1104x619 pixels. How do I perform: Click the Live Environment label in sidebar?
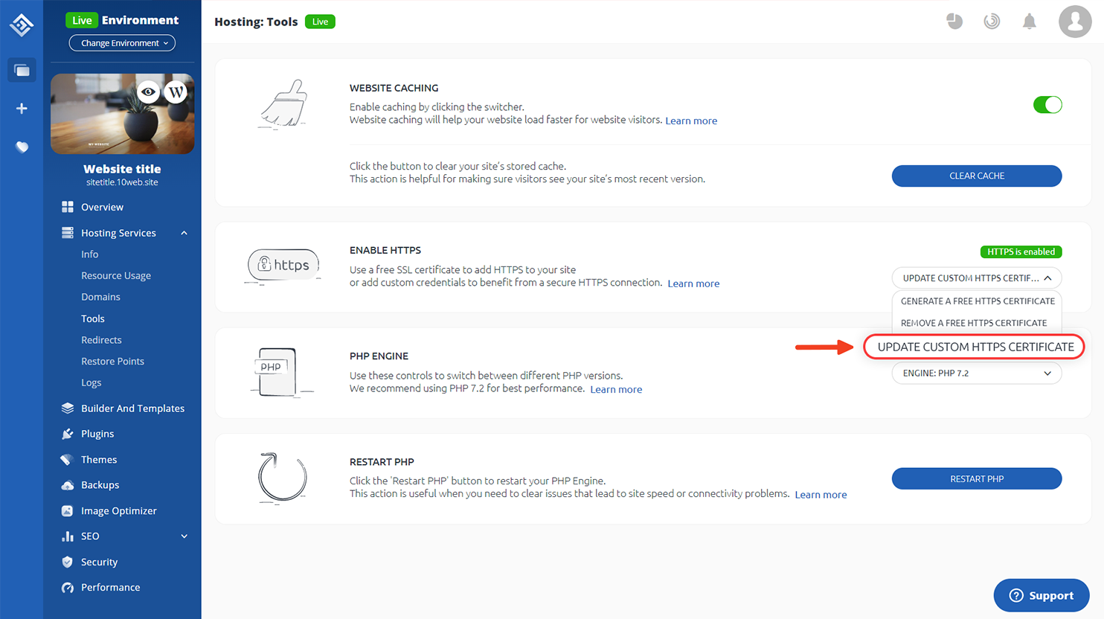122,20
